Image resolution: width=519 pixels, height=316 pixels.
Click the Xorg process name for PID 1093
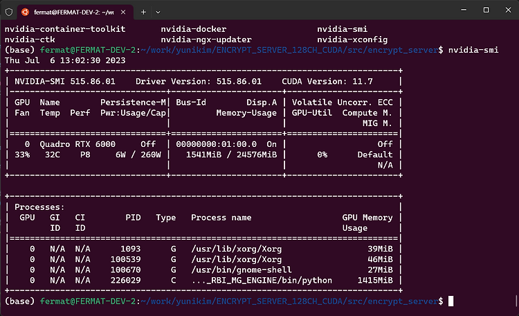coord(237,249)
